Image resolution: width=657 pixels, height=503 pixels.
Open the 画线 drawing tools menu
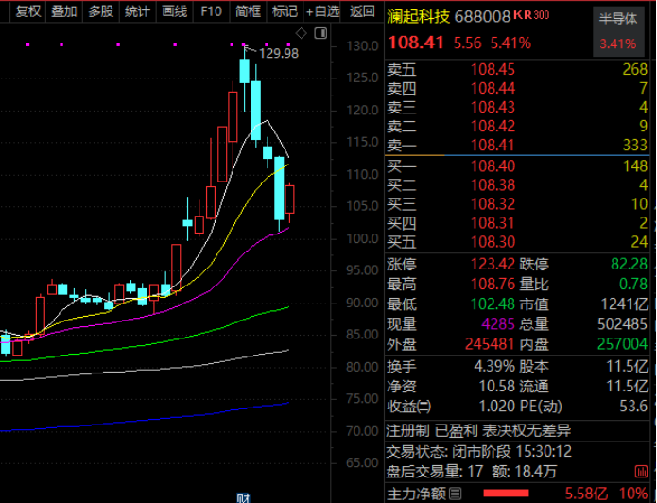coord(174,11)
